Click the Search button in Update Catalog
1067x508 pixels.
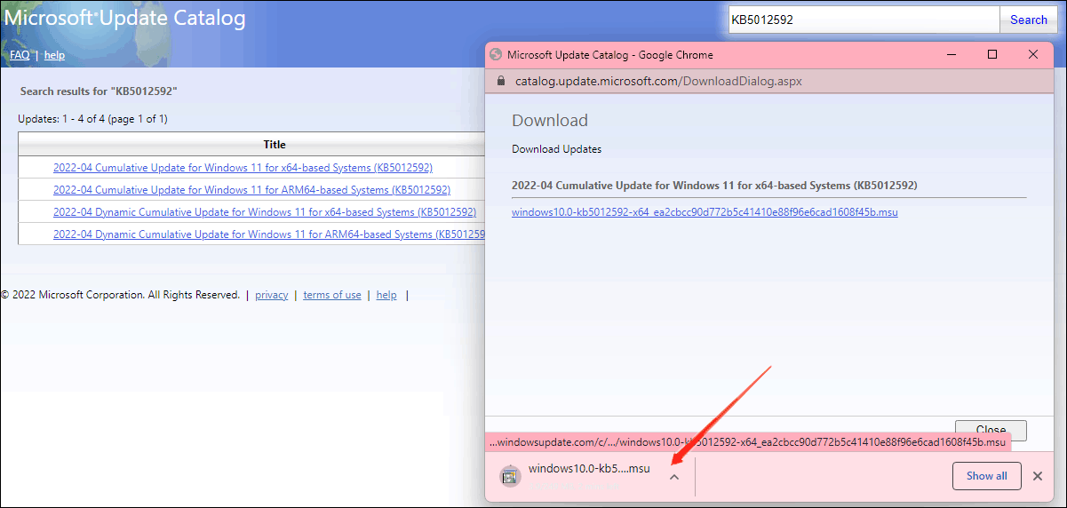(x=1029, y=20)
